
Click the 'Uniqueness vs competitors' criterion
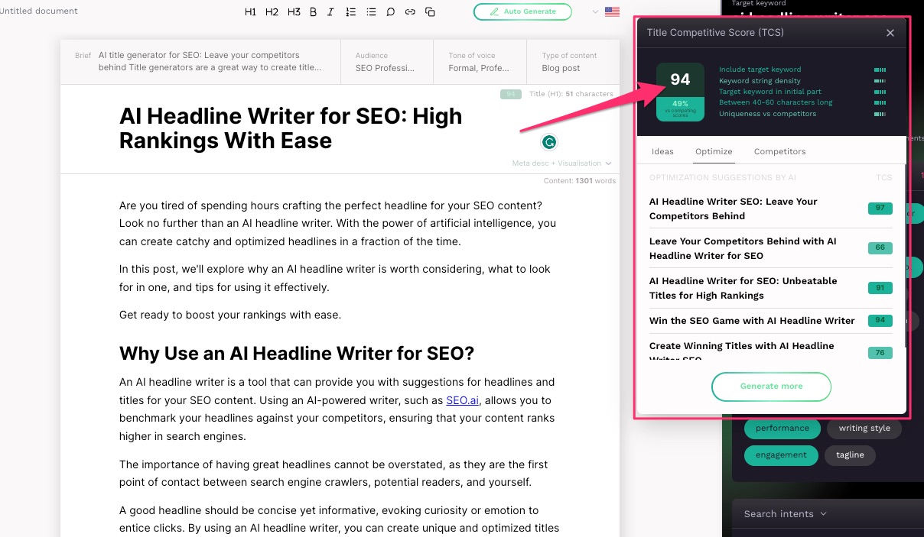coord(767,114)
